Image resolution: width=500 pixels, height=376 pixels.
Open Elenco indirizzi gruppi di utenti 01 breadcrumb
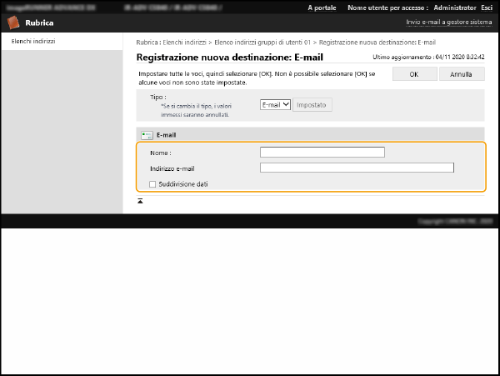pyautogui.click(x=263, y=42)
